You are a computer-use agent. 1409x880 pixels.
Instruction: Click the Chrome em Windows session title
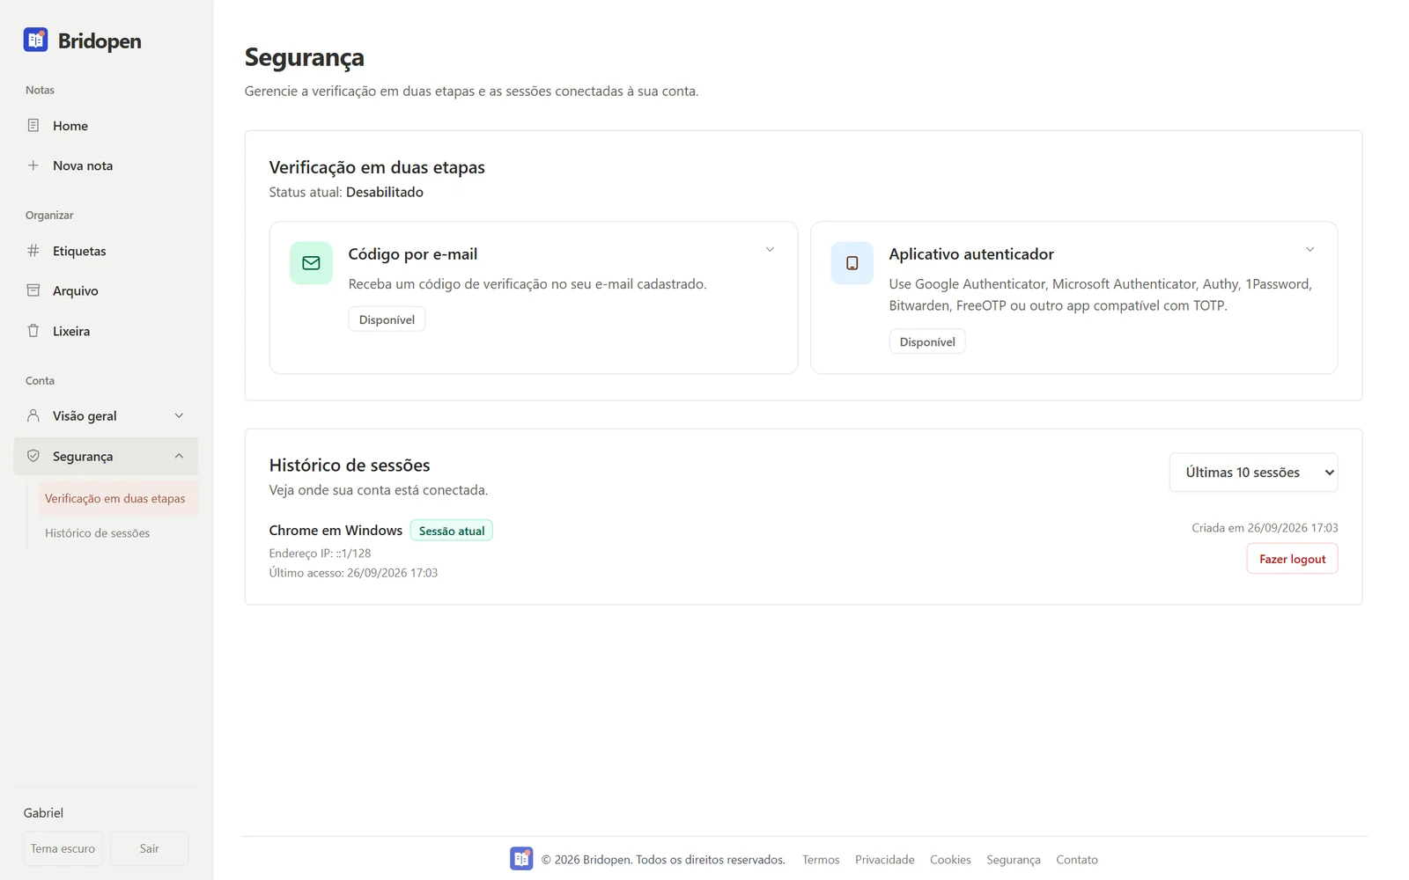click(x=336, y=531)
